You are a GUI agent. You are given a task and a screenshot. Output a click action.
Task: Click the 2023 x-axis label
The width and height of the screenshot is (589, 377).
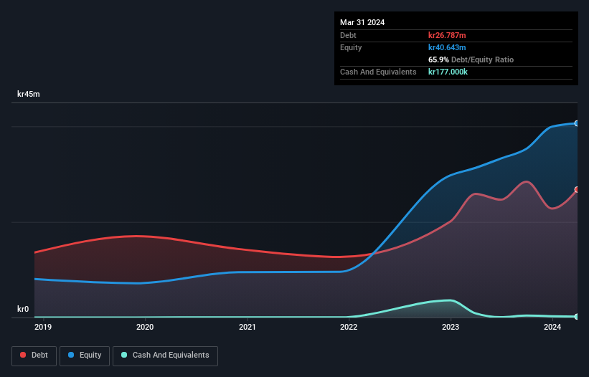point(451,327)
